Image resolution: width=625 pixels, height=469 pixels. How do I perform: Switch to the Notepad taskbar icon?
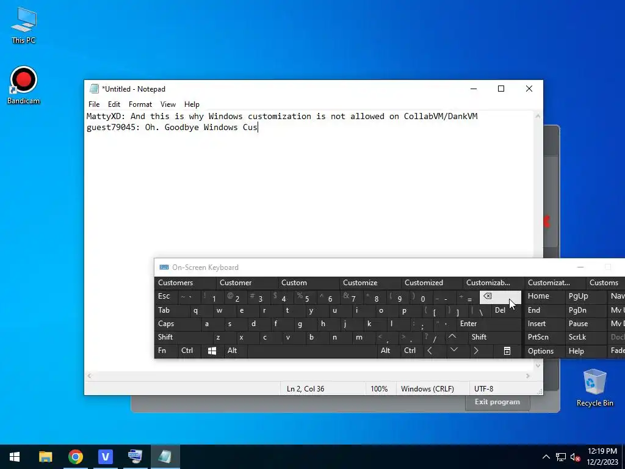(x=165, y=457)
